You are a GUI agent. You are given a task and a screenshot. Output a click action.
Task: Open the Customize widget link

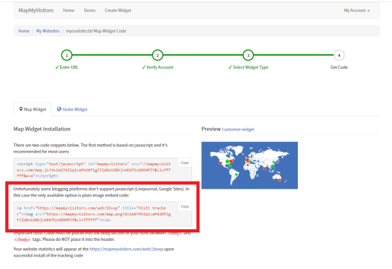[x=238, y=129]
